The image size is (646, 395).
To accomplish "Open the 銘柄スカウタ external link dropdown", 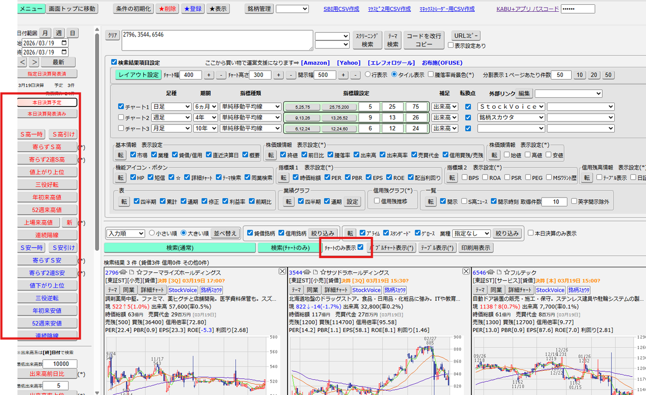I will tap(510, 117).
